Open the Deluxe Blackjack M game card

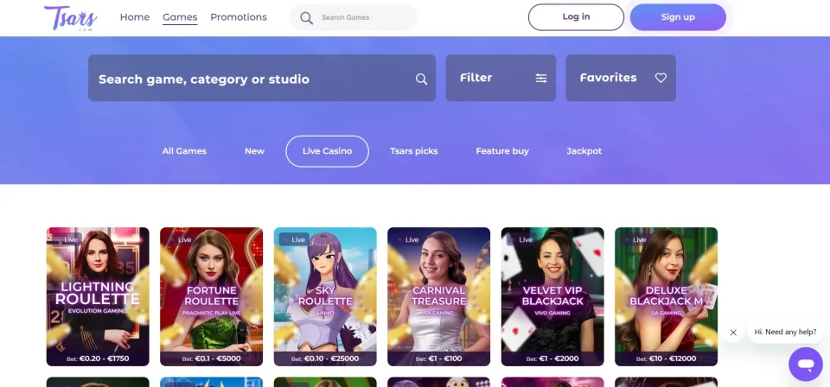(666, 296)
